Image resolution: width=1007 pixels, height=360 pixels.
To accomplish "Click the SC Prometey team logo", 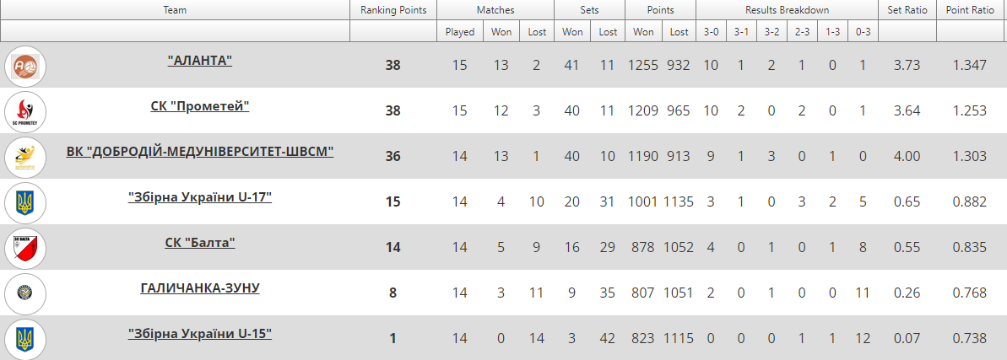I will [x=25, y=111].
